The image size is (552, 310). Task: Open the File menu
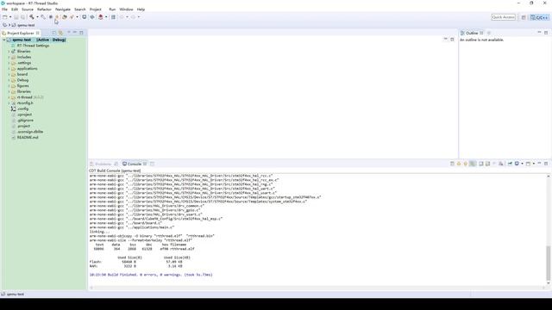[x=4, y=9]
